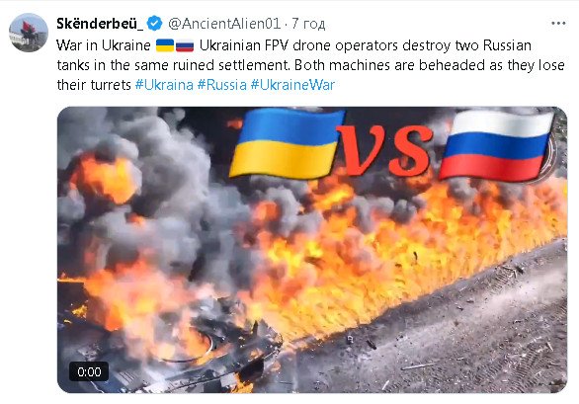Open the #UkraineWar hashtag
The width and height of the screenshot is (579, 404).
point(292,85)
